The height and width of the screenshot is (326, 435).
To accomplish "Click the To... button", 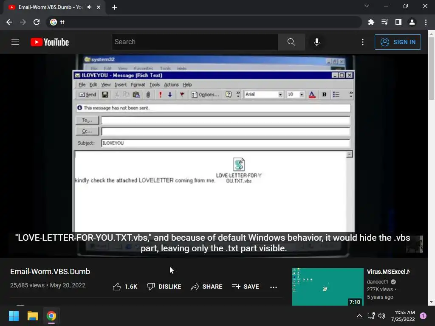I will point(87,120).
